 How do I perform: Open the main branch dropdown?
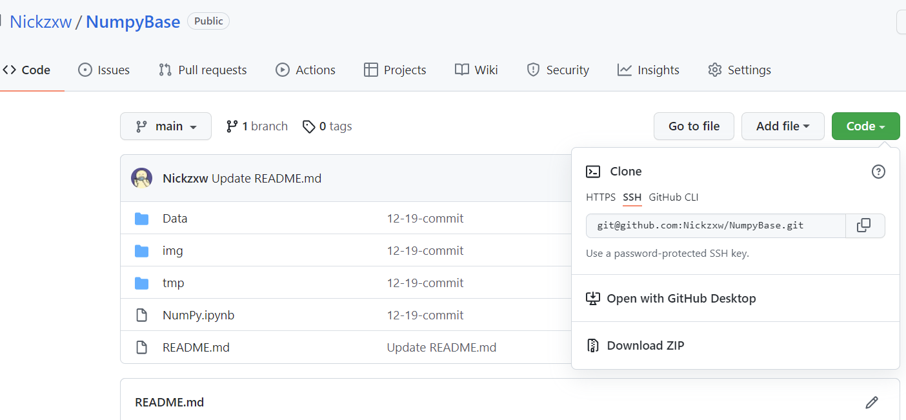pyautogui.click(x=166, y=126)
